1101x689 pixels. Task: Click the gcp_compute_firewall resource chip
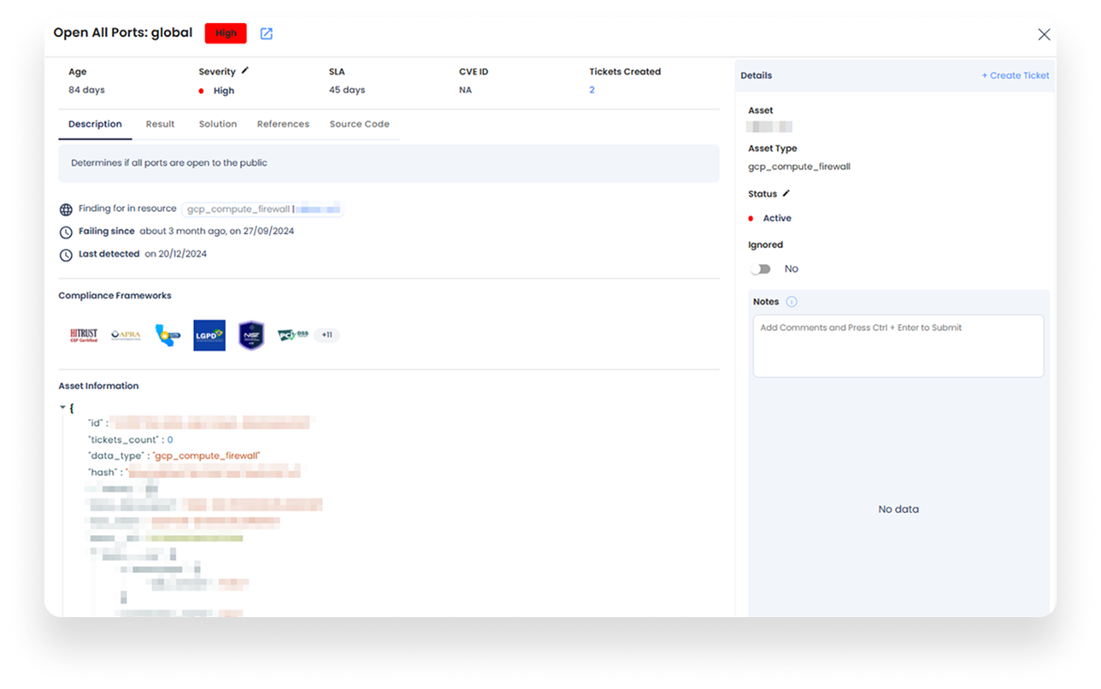click(262, 209)
